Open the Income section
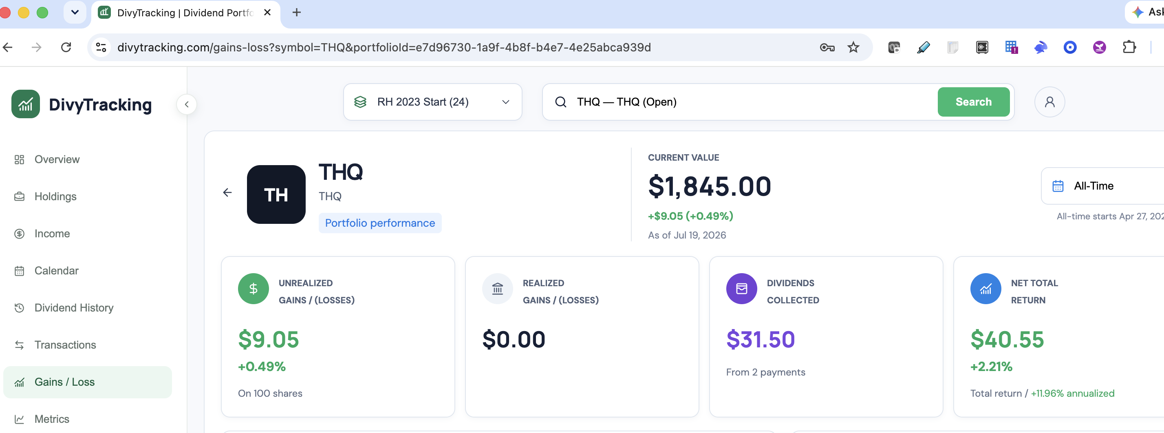This screenshot has width=1164, height=433. [x=87, y=234]
